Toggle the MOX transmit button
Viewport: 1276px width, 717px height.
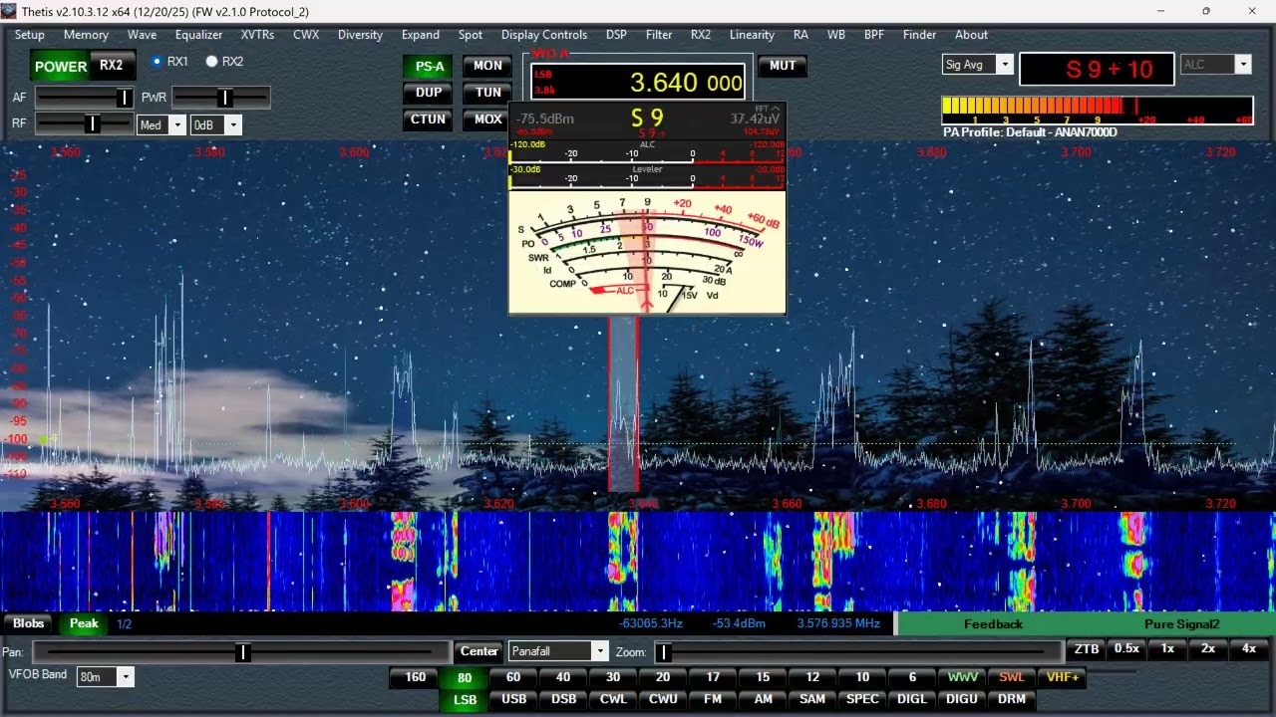tap(487, 119)
